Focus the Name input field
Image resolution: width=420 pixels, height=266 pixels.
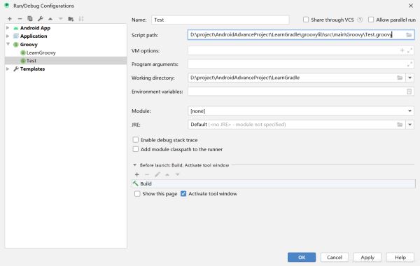click(220, 20)
